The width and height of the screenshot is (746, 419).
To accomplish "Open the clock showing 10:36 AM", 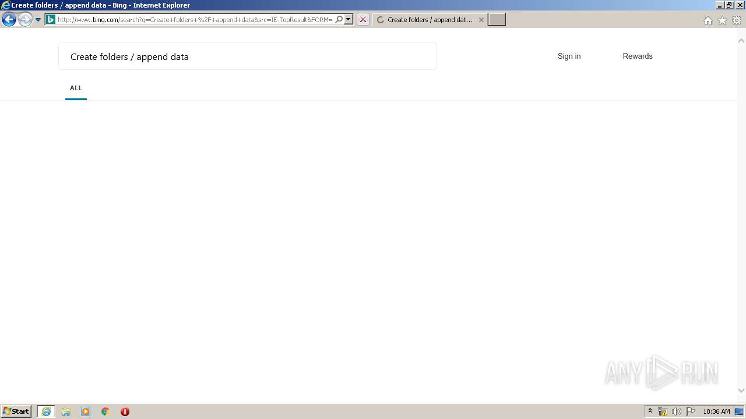I will (716, 411).
